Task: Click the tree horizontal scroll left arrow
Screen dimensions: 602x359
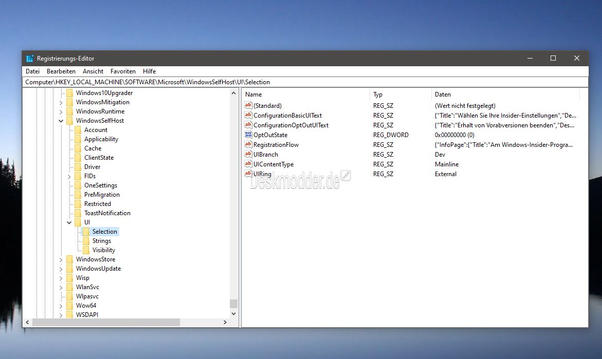Action: (27, 323)
